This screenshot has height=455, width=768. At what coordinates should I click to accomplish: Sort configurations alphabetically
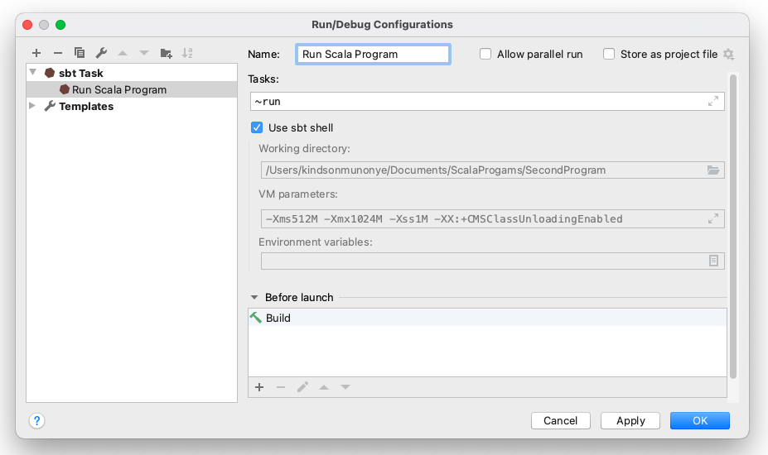pos(187,53)
